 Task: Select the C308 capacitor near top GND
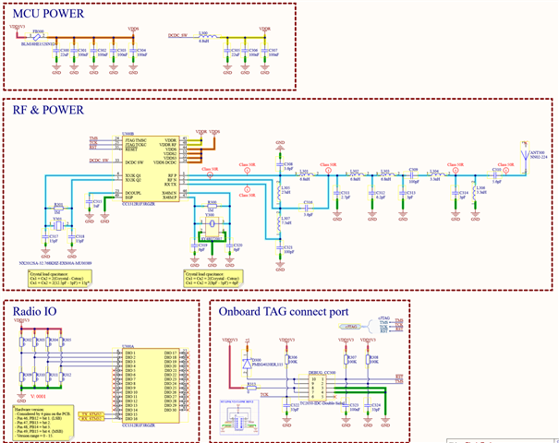point(280,164)
